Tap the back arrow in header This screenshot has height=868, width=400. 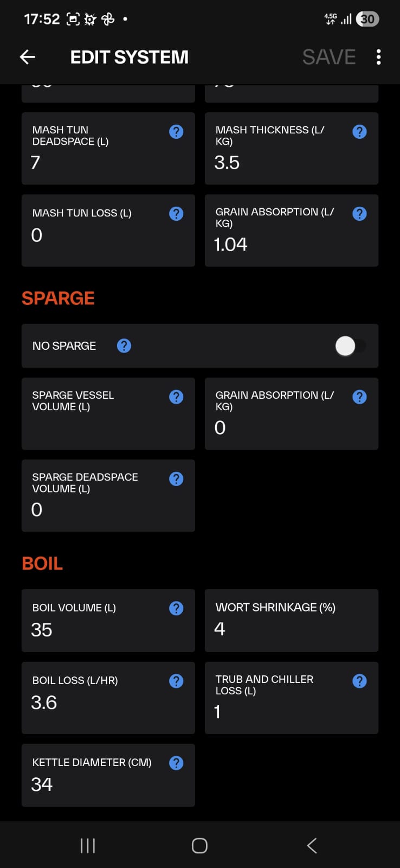click(x=28, y=57)
